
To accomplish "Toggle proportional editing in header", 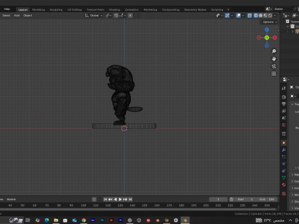I will [130, 16].
